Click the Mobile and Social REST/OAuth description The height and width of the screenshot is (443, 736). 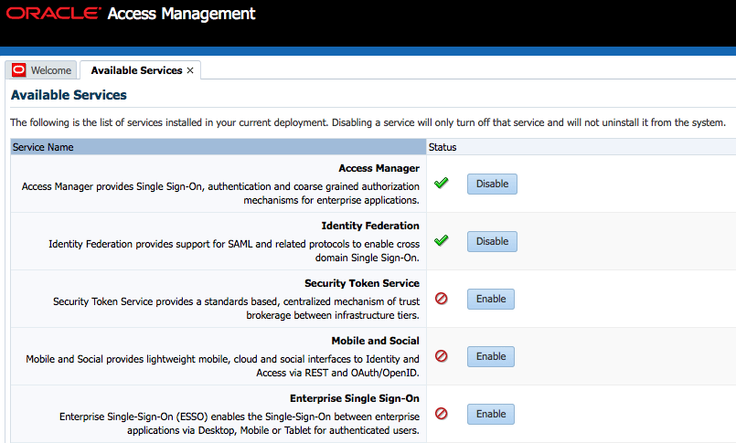(x=222, y=366)
